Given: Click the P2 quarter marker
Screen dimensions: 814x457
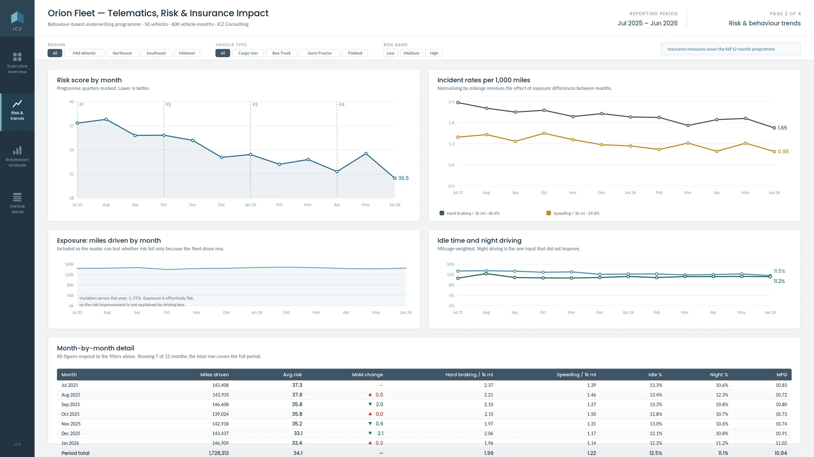Looking at the screenshot, I should pos(168,104).
